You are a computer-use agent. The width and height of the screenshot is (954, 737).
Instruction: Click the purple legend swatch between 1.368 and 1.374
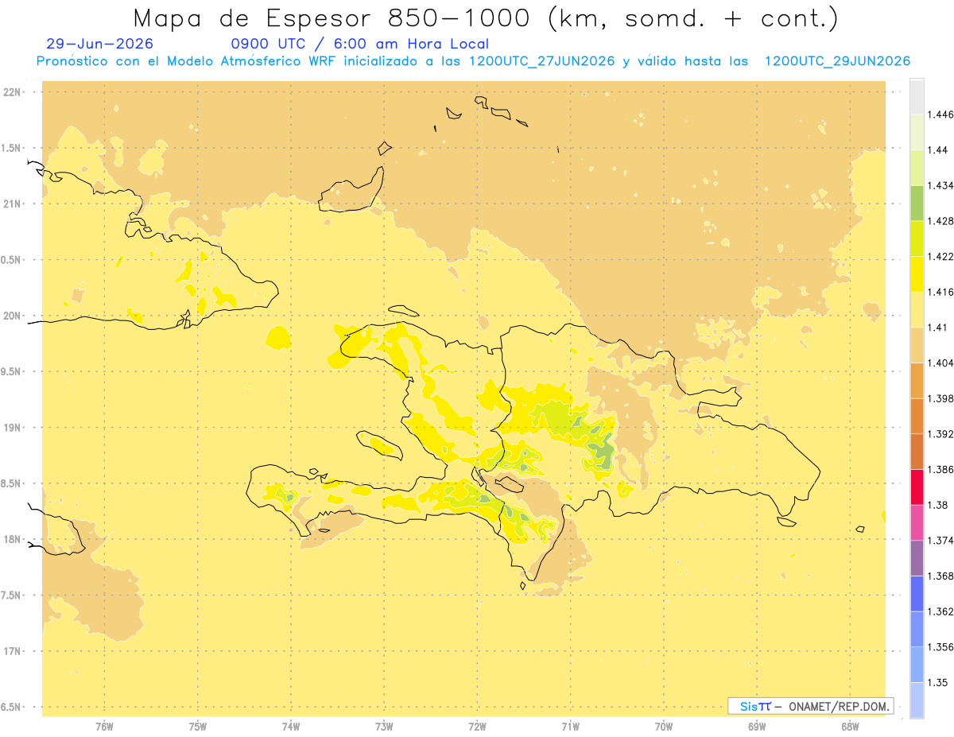click(x=917, y=558)
